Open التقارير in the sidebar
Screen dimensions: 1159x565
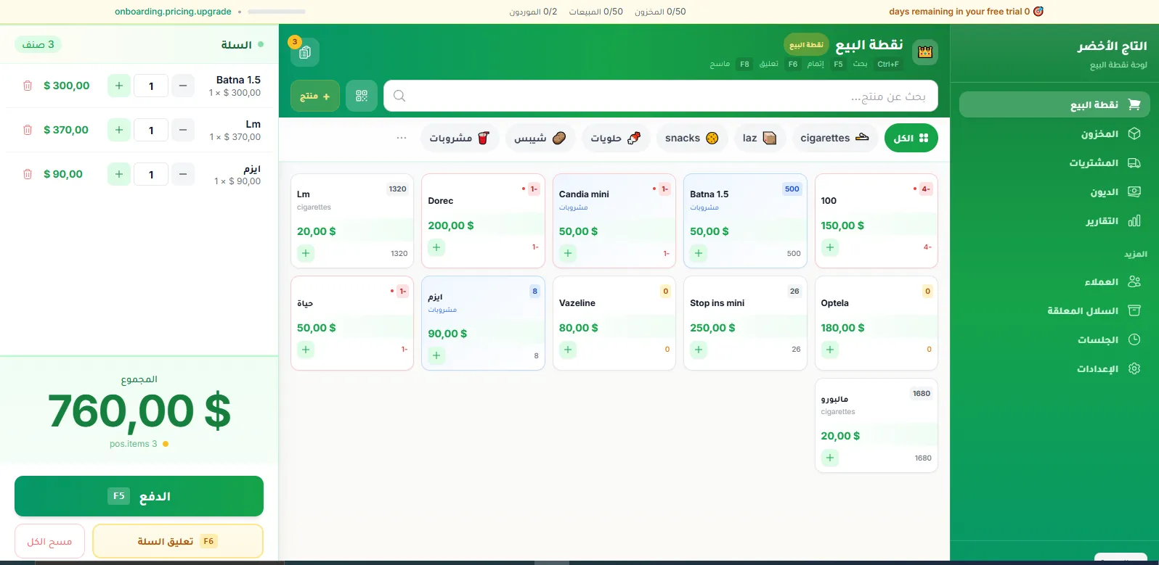[x=1054, y=220]
